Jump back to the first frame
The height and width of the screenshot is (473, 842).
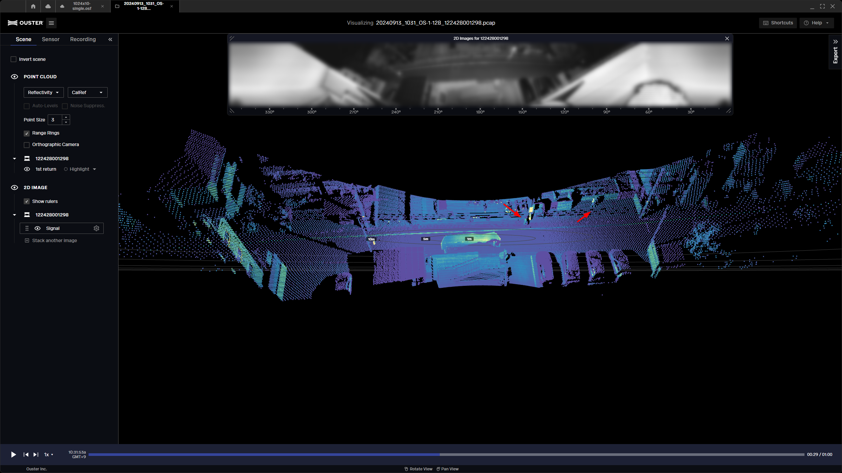pos(26,454)
